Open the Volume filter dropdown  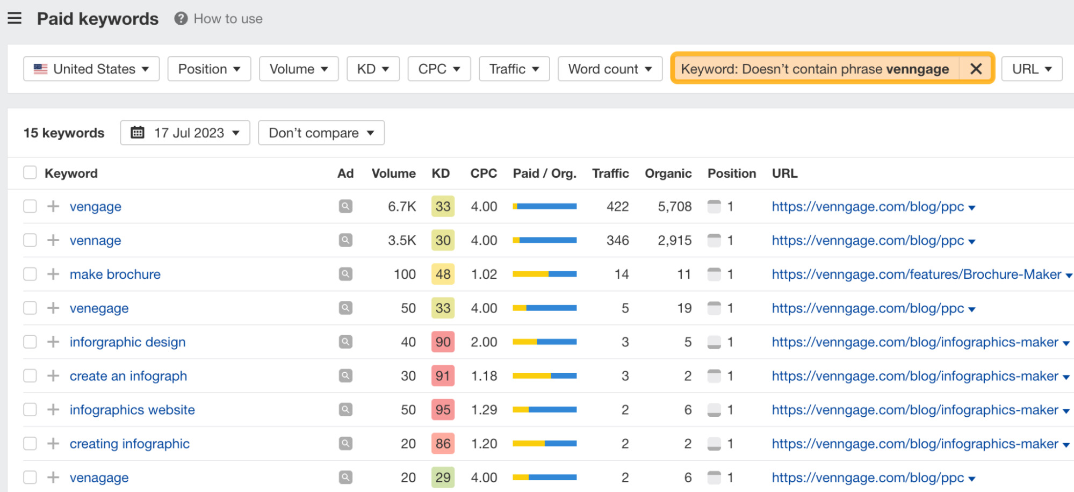pos(299,69)
